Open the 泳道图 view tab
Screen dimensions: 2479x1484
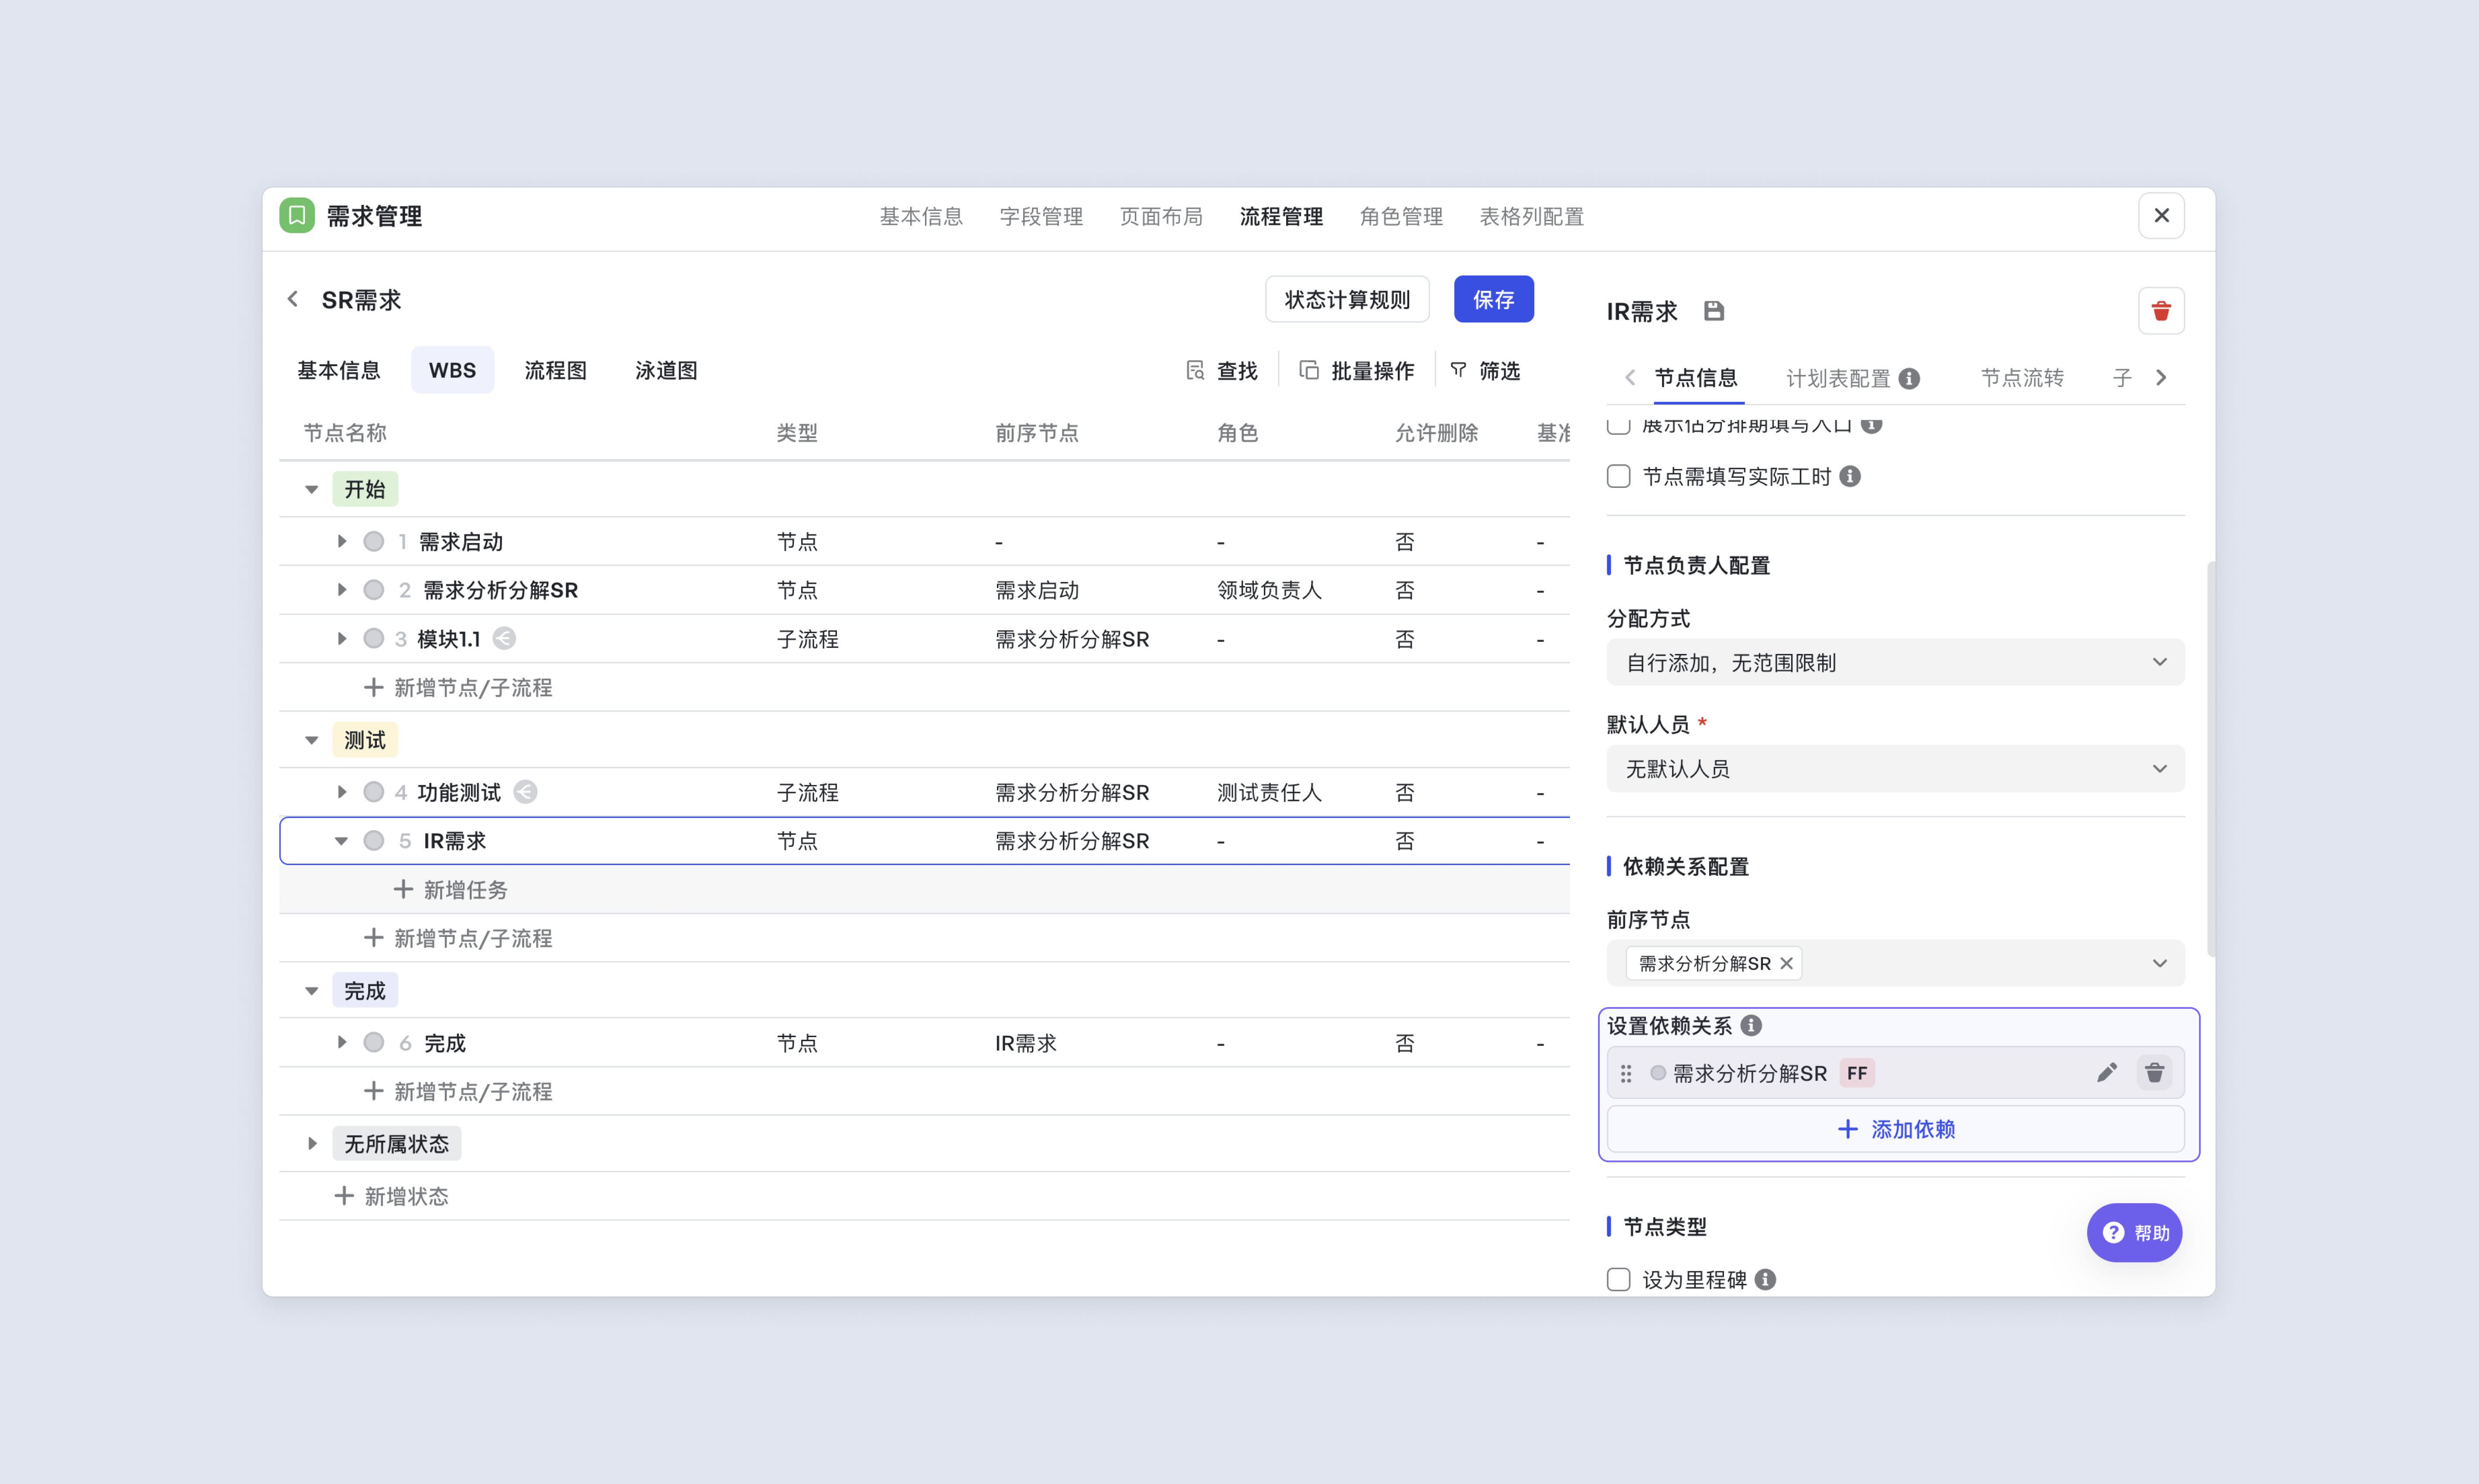[x=666, y=370]
